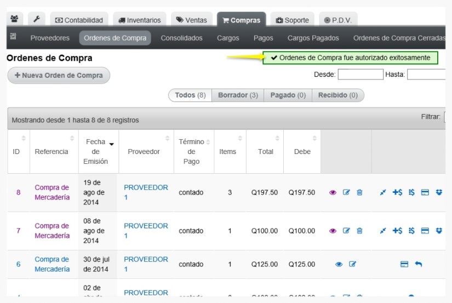Screen dimensions: 452x303
Task: Click the charges list ($) icon for order 7
Action: [x=411, y=231]
